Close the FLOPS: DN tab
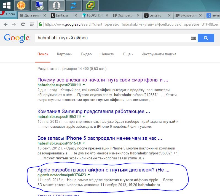The width and height of the screenshot is (220, 196). click(107, 15)
